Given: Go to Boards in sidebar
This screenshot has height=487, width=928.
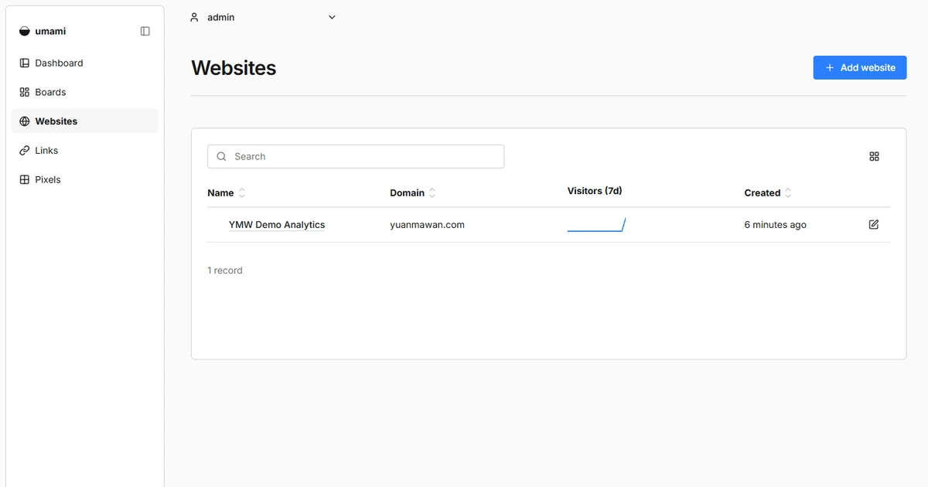Looking at the screenshot, I should point(85,92).
